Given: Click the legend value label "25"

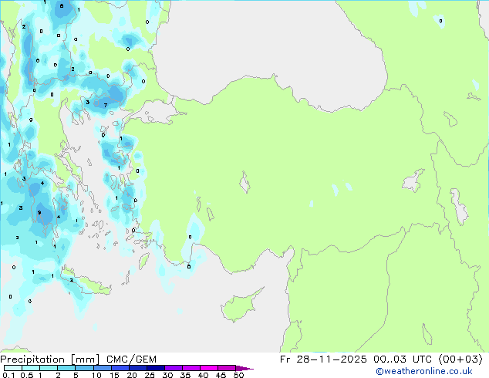Looking at the screenshot, I should pos(150,375).
